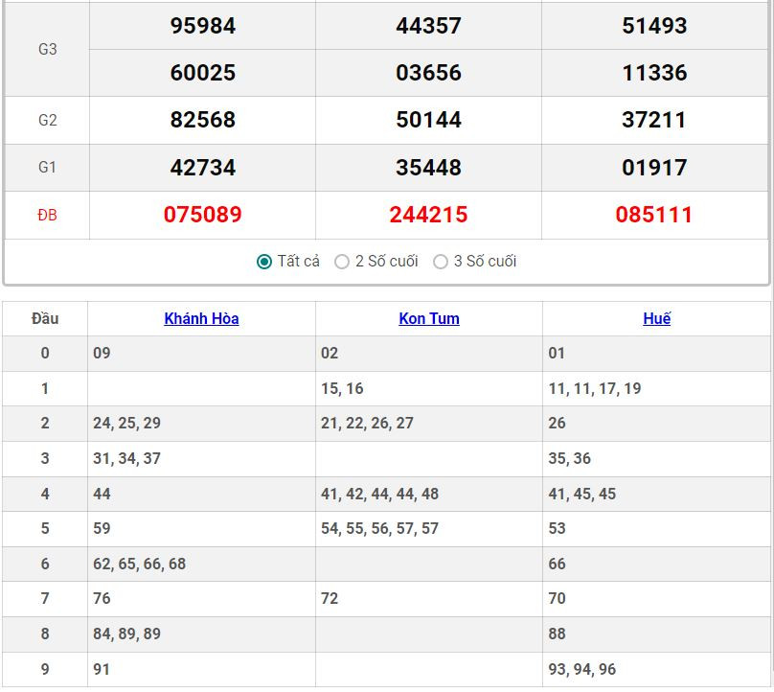Image resolution: width=774 pixels, height=692 pixels.
Task: Click the special prize number 075089
Action: coord(202,215)
